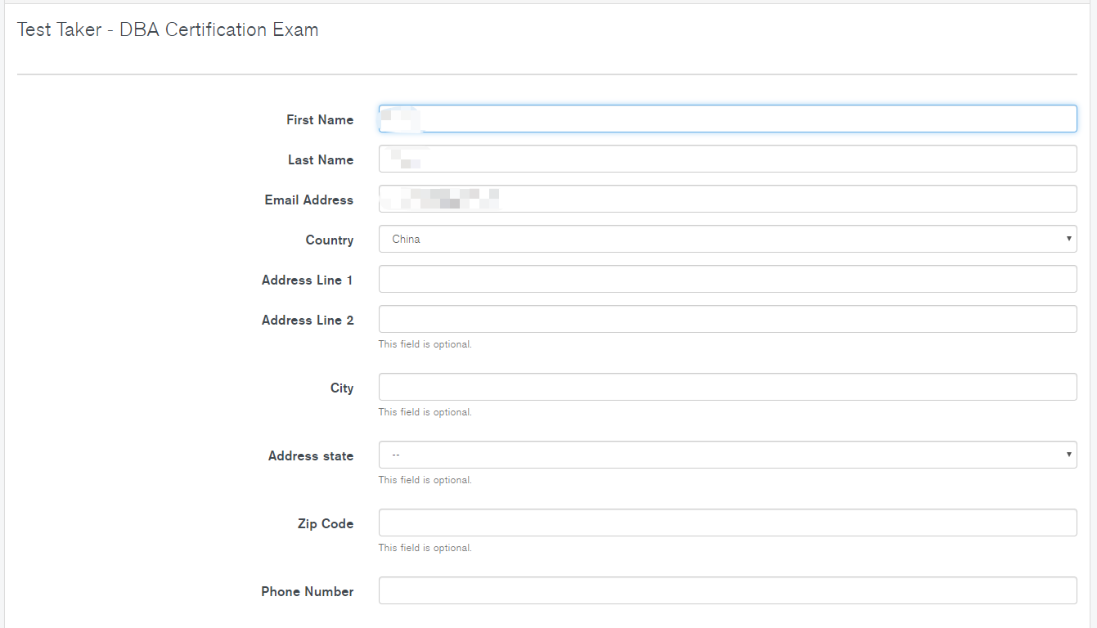The width and height of the screenshot is (1097, 628).
Task: Expand the Address state dropdown
Action: tap(727, 455)
